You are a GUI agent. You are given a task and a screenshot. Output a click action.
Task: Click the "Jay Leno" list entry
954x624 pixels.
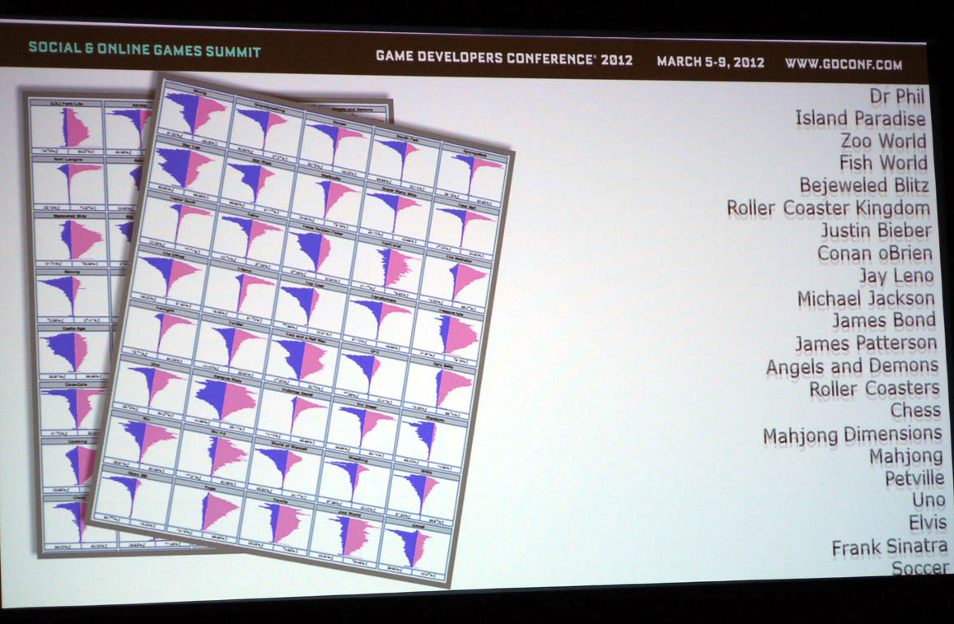pyautogui.click(x=896, y=276)
